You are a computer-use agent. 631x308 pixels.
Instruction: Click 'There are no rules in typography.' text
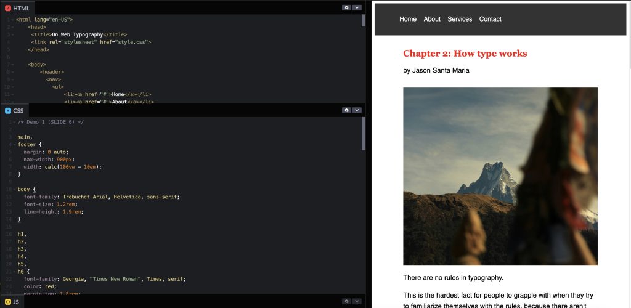(453, 277)
